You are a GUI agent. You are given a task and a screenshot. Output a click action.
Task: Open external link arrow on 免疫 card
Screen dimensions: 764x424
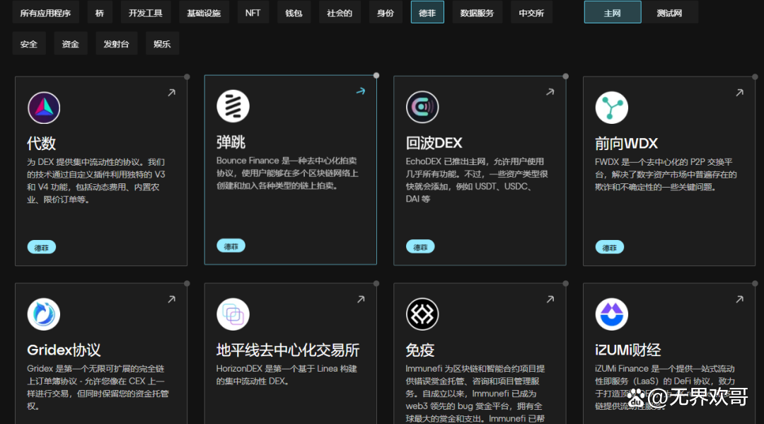(550, 299)
